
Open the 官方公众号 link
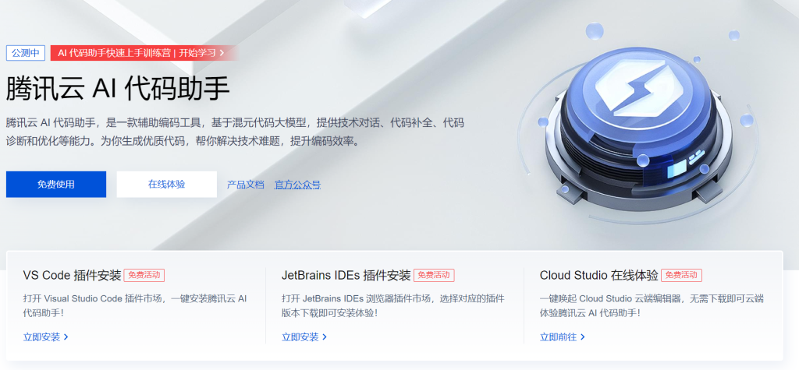[297, 185]
